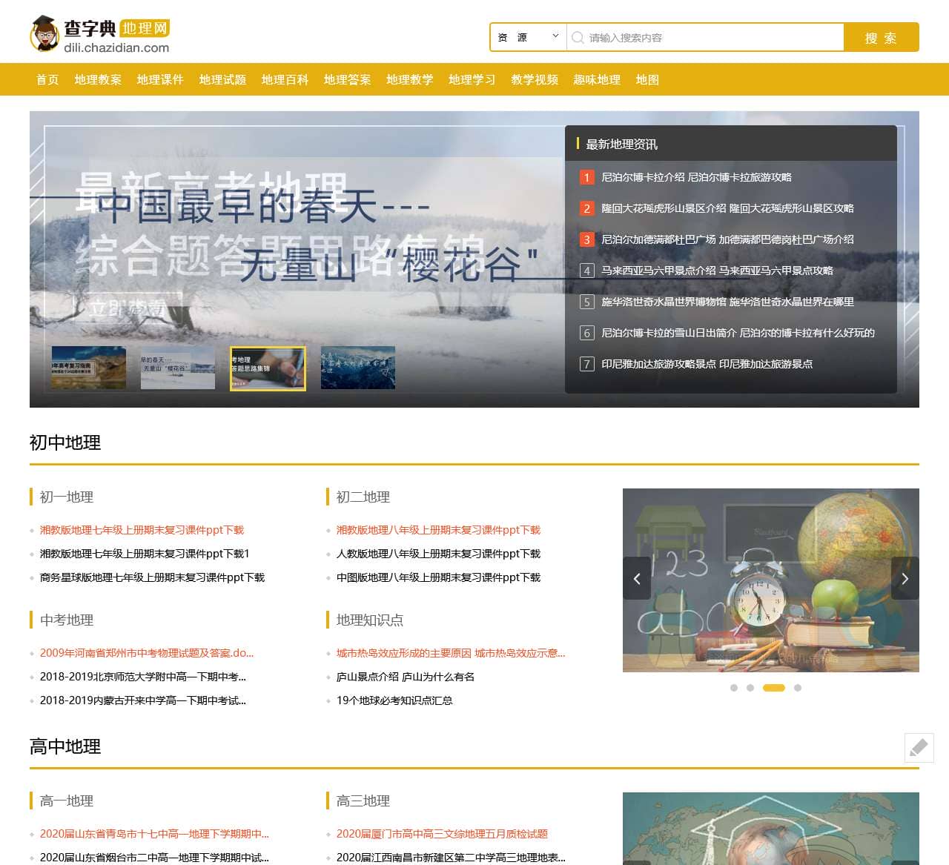The width and height of the screenshot is (949, 865).
Task: Select the highlighted third banner thumbnail
Action: coord(268,368)
